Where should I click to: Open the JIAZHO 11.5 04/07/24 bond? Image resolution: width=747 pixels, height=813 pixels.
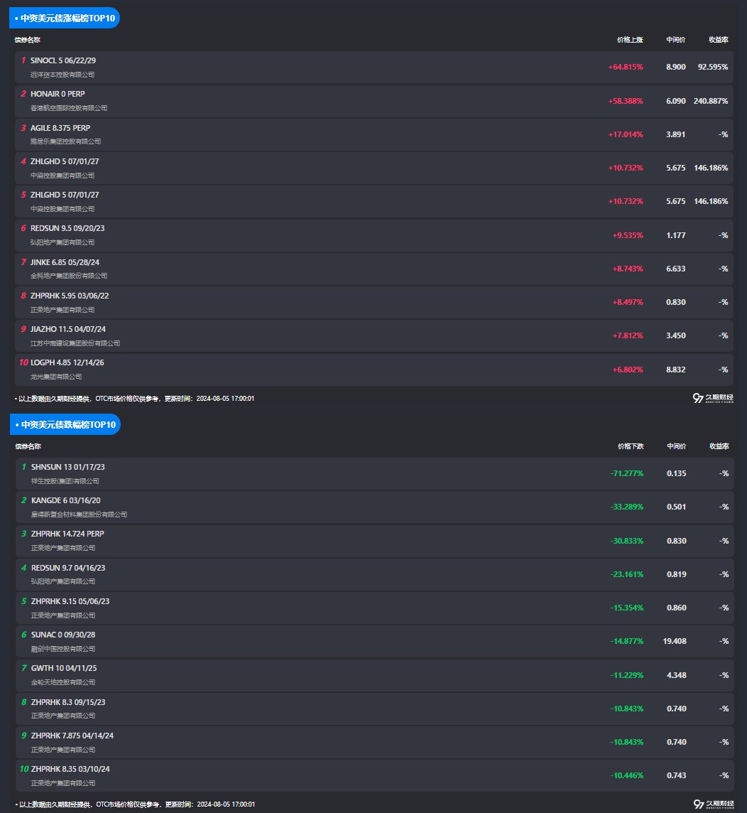68,329
